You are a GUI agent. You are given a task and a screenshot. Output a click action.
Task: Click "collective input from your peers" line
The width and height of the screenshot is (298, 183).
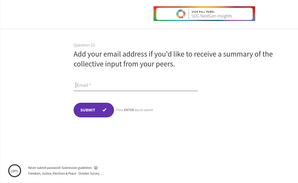pyautogui.click(x=124, y=64)
